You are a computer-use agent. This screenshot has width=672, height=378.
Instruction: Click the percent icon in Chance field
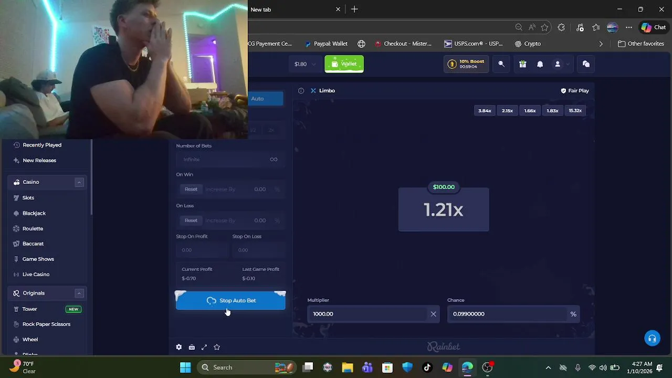click(573, 314)
